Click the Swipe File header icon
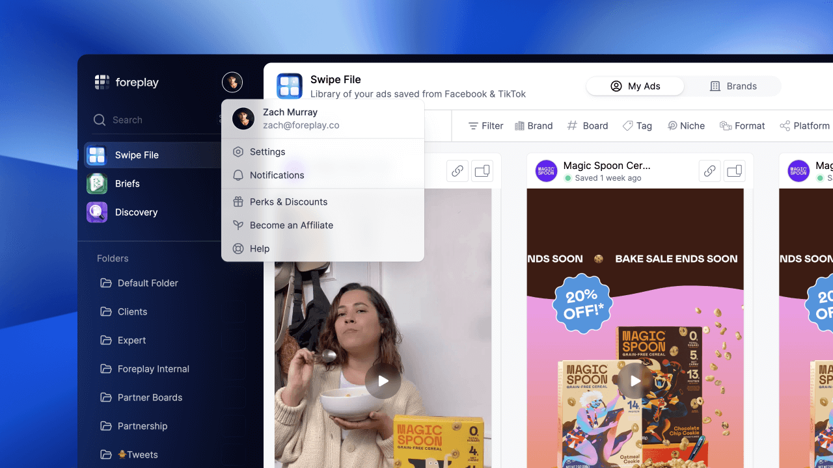The image size is (833, 468). 290,86
